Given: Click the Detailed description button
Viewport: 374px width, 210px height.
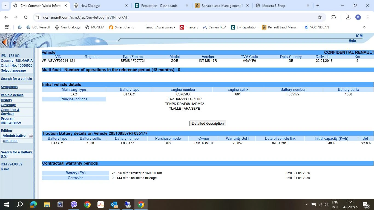Looking at the screenshot, I should (x=208, y=124).
